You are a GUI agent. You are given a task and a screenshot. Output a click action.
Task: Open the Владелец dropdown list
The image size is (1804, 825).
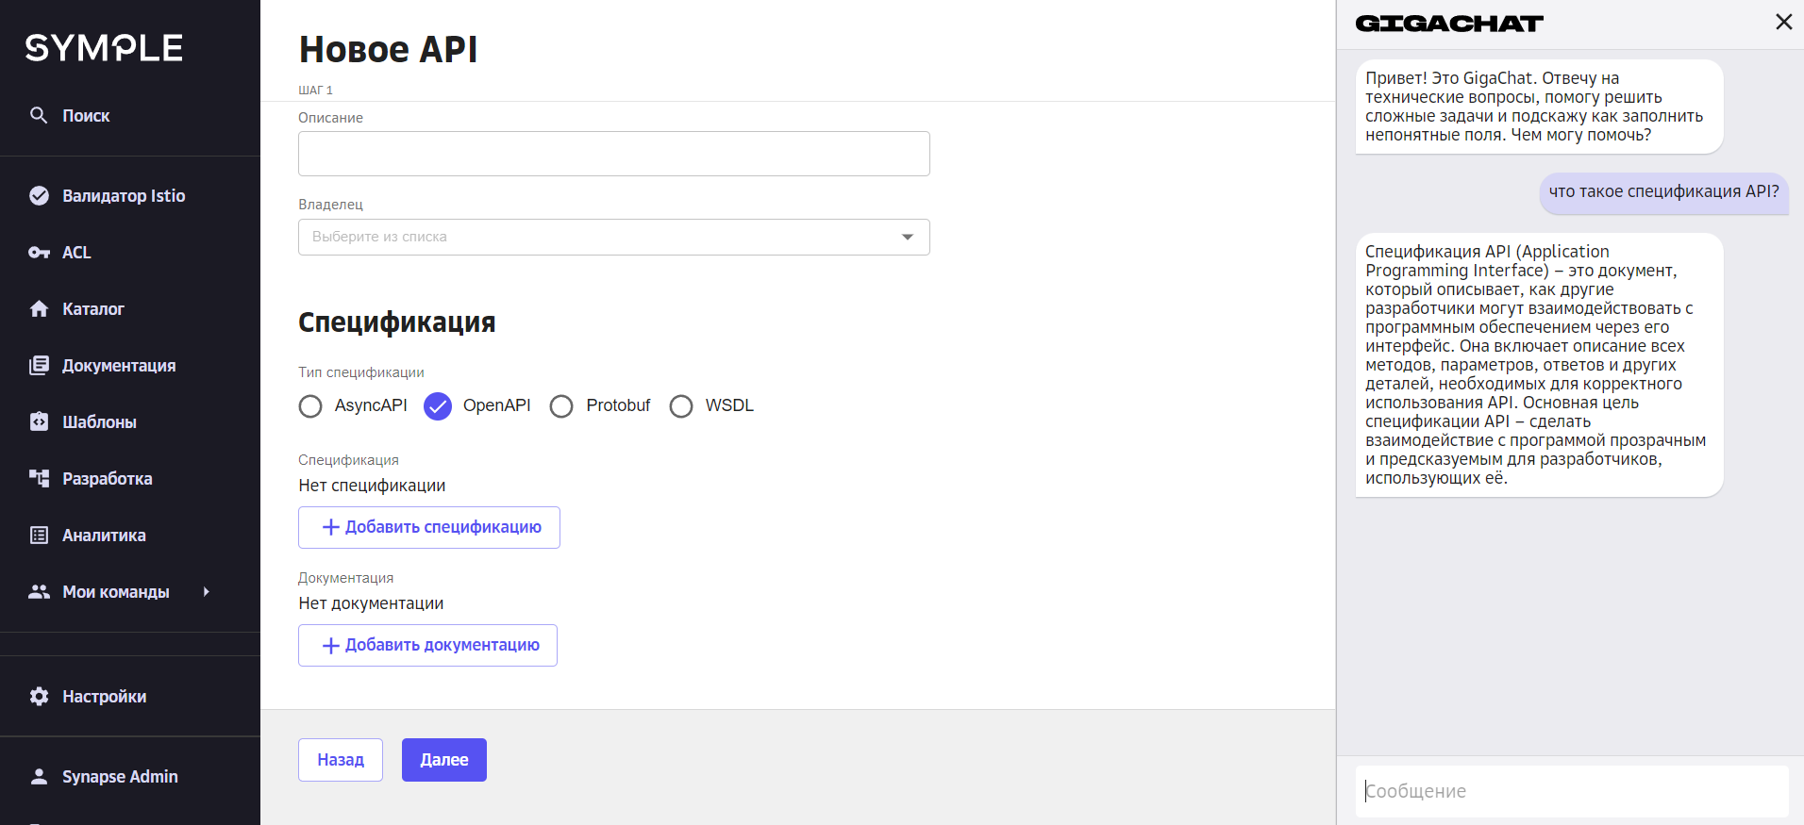614,237
